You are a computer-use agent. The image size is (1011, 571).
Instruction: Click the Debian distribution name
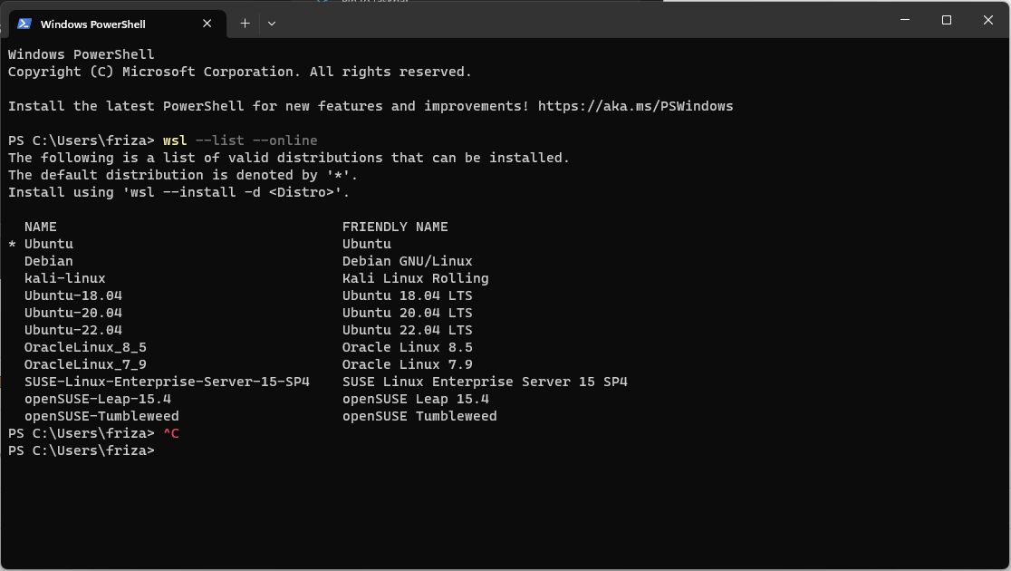(x=48, y=261)
